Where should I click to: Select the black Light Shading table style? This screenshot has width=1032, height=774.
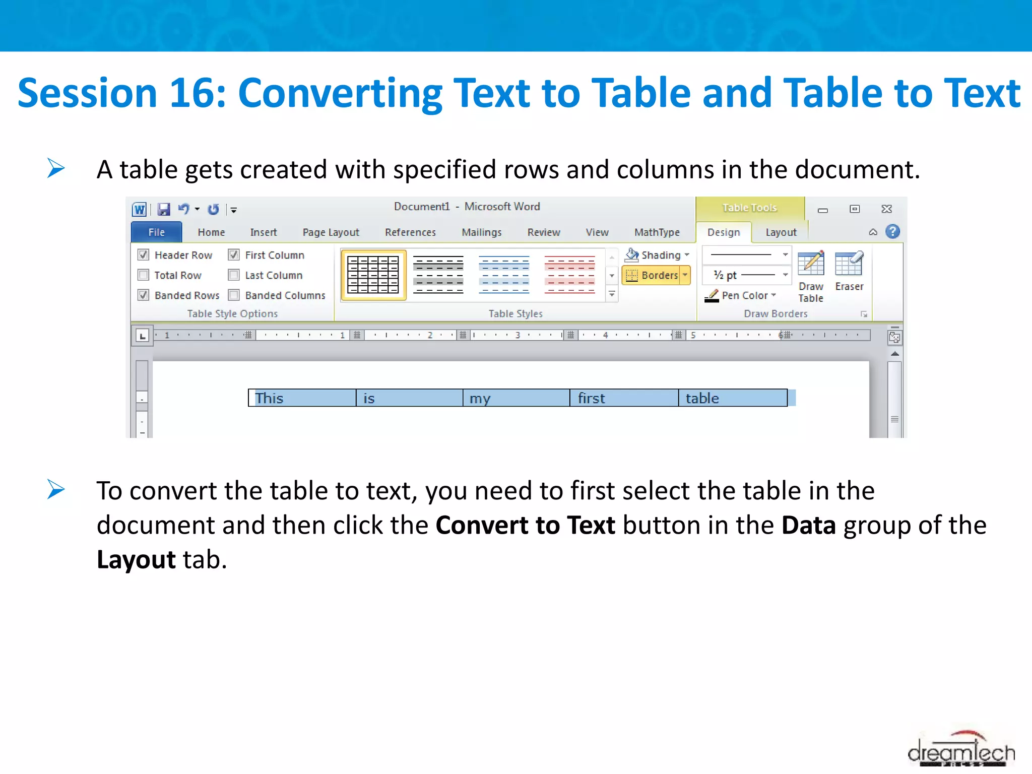pos(438,275)
